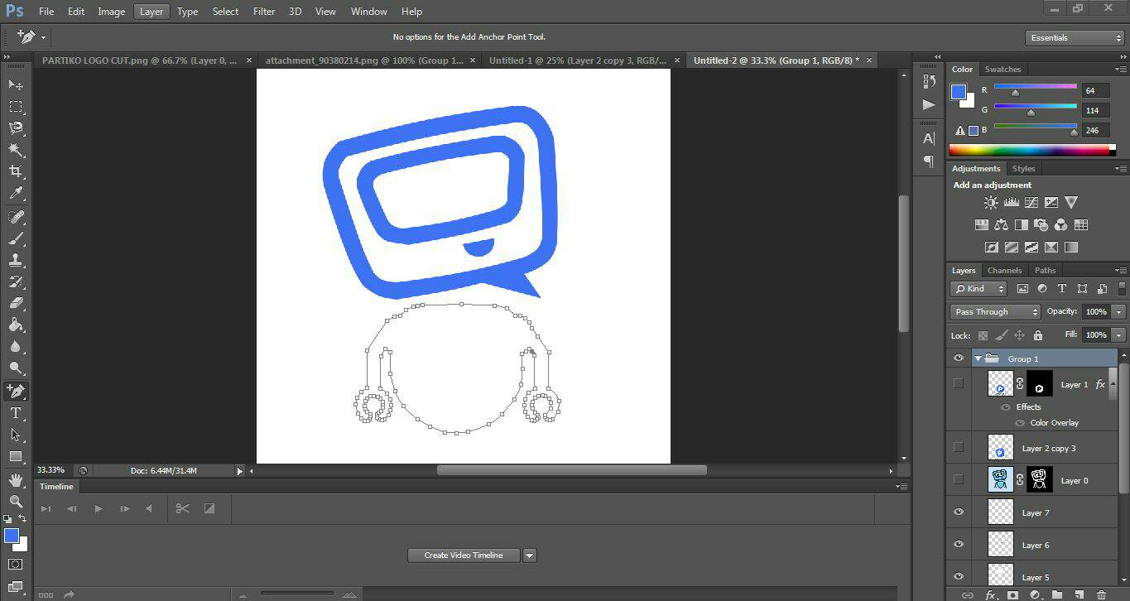Select the Hand tool
This screenshot has height=601, width=1130.
16,480
